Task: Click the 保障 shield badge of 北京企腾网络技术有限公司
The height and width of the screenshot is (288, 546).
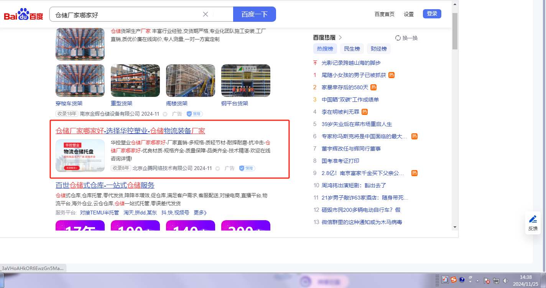Action: point(247,168)
